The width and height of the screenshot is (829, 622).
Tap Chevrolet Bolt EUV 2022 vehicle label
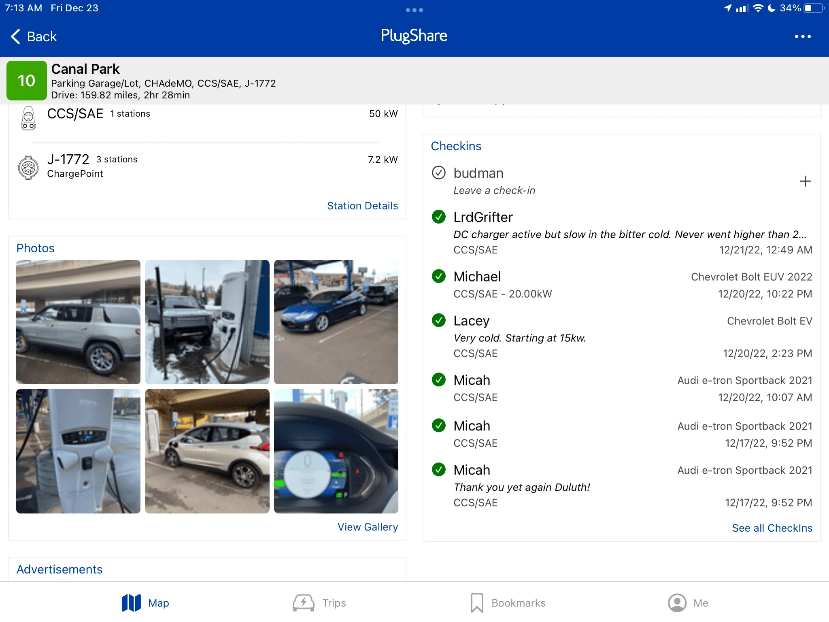pyautogui.click(x=751, y=277)
